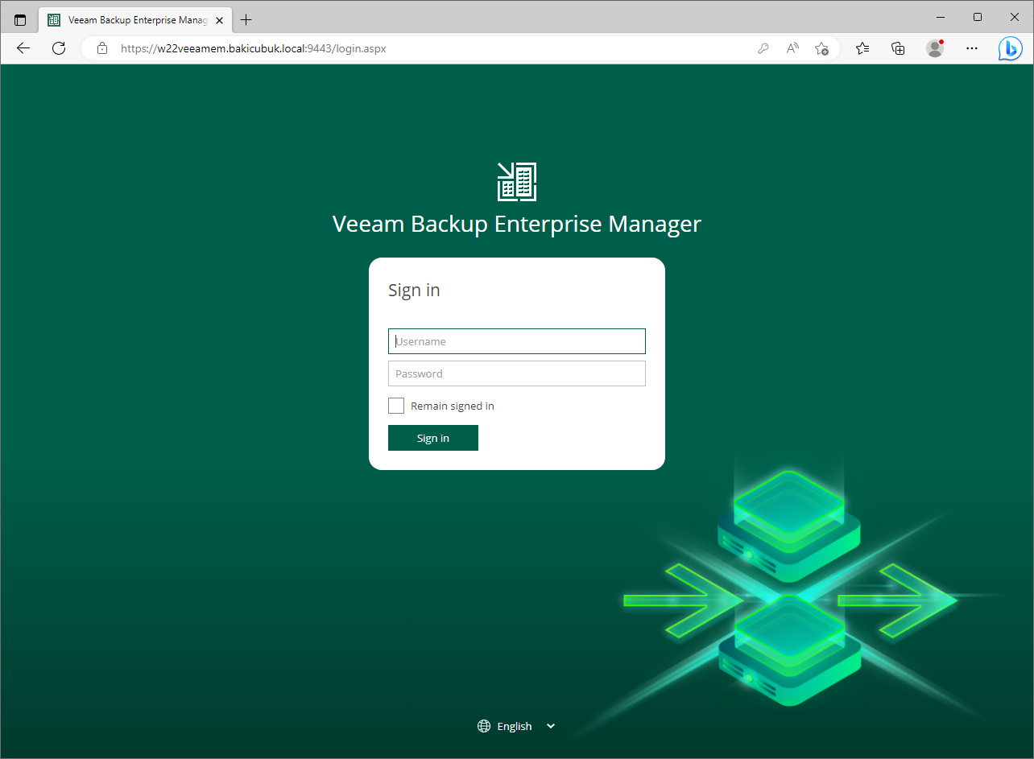
Task: Click the Veeam Backup Enterprise Manager logo icon
Action: tap(516, 181)
